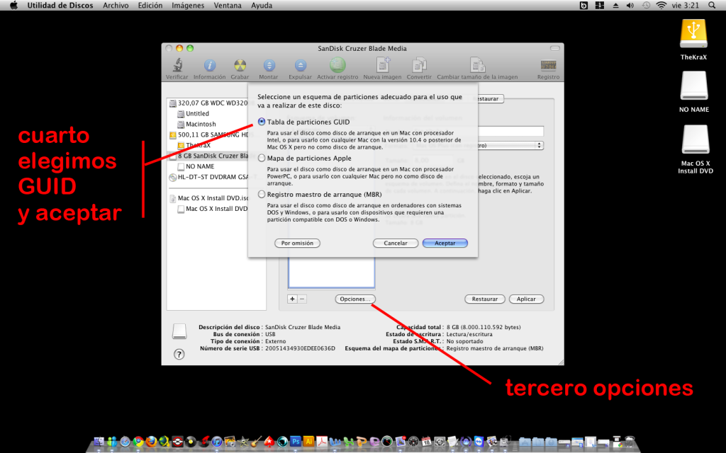
Task: Open the Ventana menu
Action: pos(228,6)
